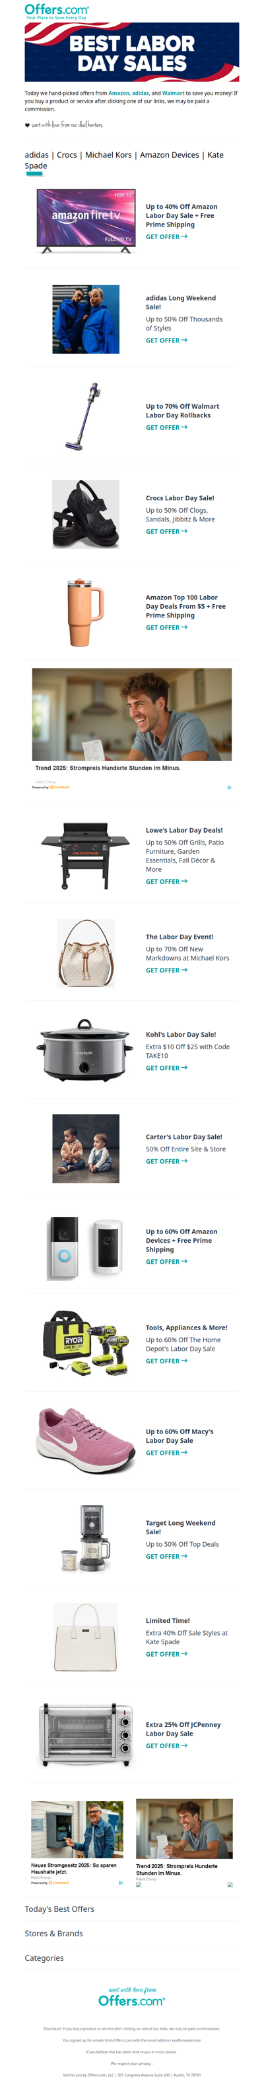Click GET OFFER for the Home Depot tools sale
264x2084 pixels.
click(x=166, y=1361)
